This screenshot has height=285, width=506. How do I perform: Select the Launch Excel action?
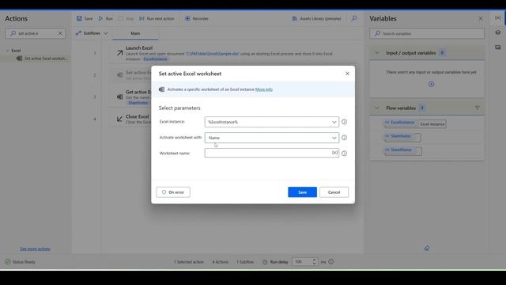coord(232,53)
